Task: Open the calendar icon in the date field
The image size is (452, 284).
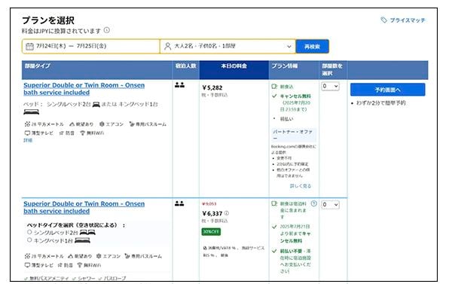Action: coord(29,46)
